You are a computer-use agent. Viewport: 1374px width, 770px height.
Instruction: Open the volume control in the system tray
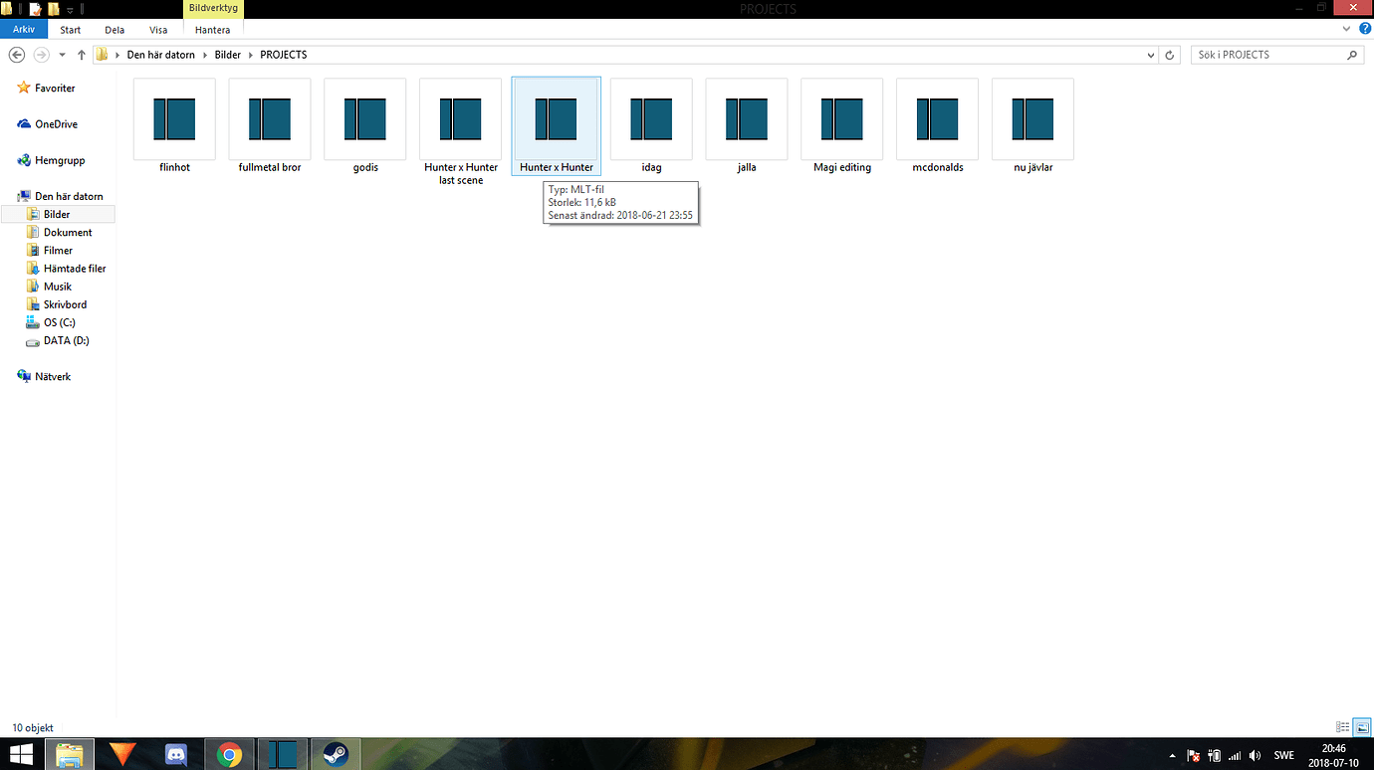pyautogui.click(x=1253, y=755)
